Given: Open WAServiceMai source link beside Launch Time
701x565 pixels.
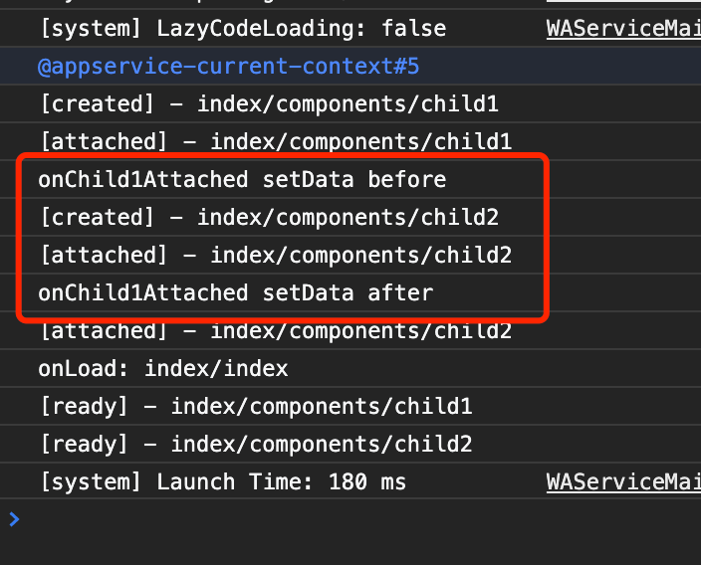Looking at the screenshot, I should (x=623, y=482).
